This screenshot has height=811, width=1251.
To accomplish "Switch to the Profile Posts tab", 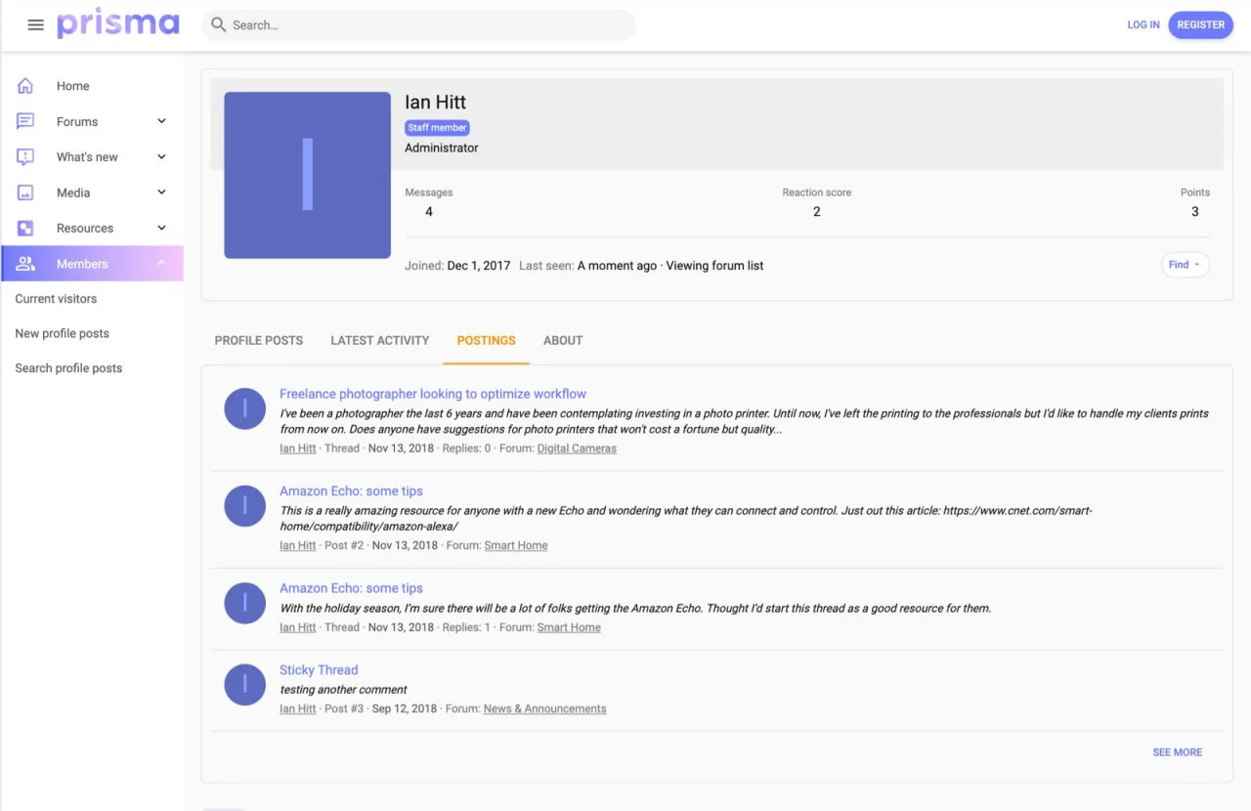I will [258, 341].
